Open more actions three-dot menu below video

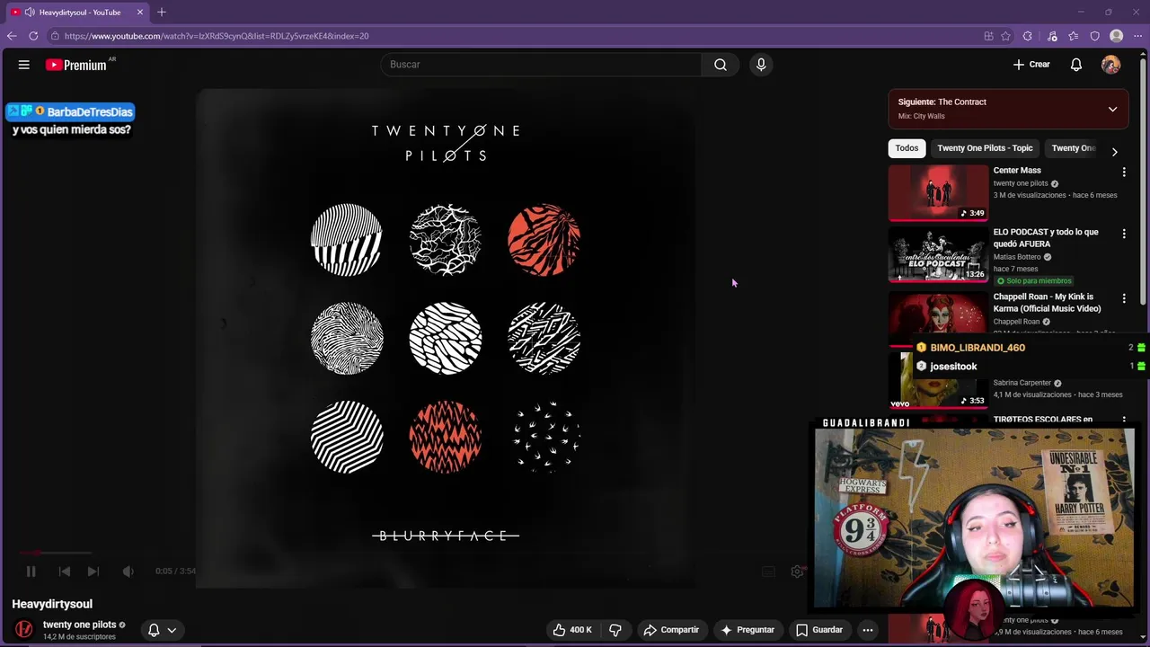coord(868,630)
